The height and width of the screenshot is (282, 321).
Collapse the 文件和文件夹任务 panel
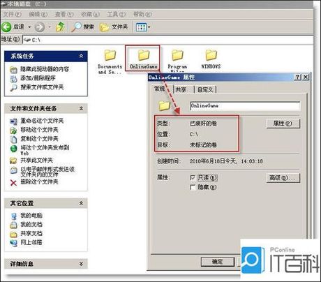coord(81,108)
